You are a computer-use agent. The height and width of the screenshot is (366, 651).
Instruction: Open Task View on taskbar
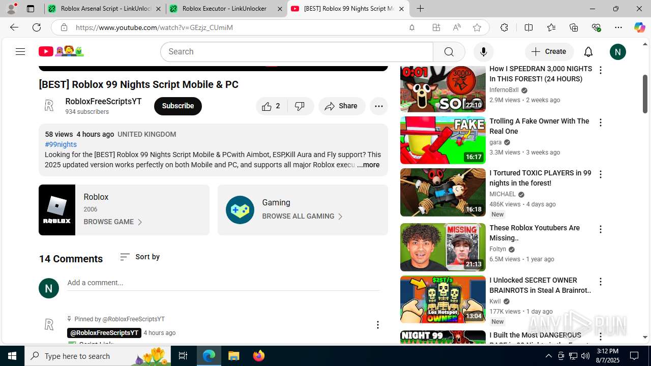tap(183, 356)
